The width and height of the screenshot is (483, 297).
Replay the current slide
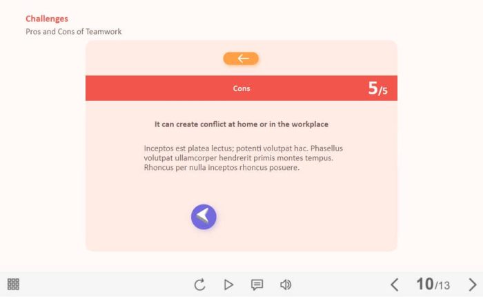tap(199, 285)
